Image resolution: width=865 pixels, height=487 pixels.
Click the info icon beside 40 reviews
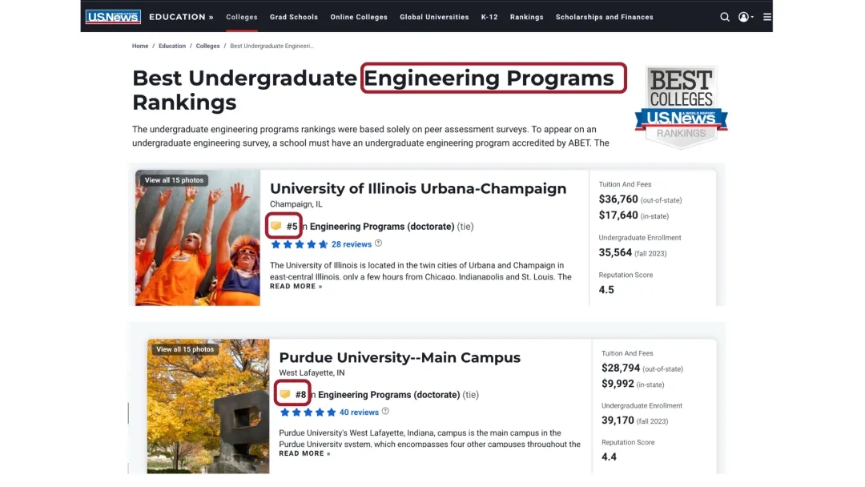click(385, 412)
